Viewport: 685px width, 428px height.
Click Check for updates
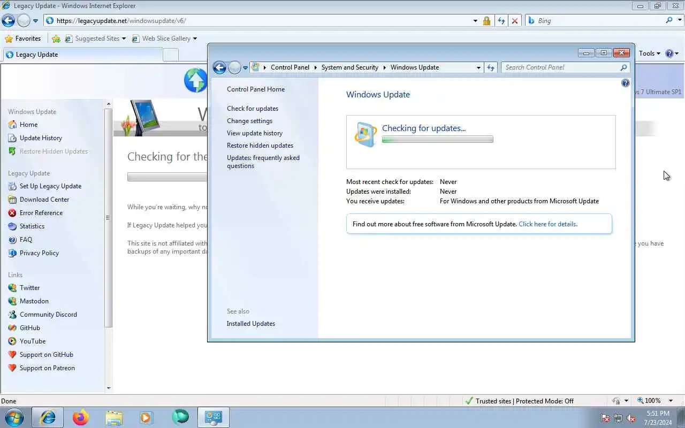[253, 109]
